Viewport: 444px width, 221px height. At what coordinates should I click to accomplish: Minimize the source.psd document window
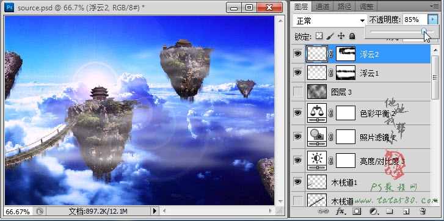click(234, 8)
